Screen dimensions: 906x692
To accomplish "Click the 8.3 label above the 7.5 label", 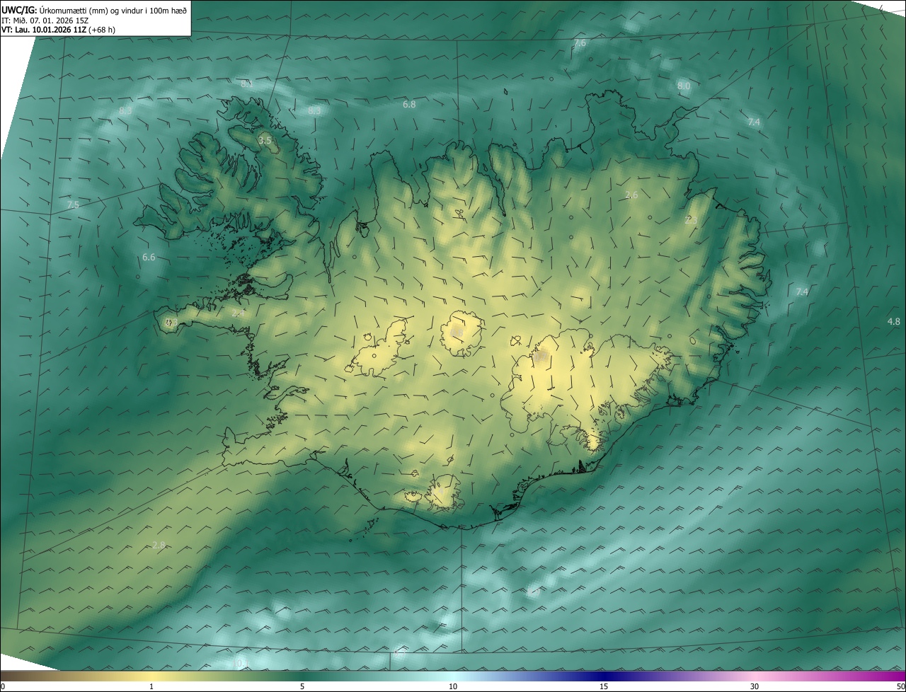I will pos(125,110).
